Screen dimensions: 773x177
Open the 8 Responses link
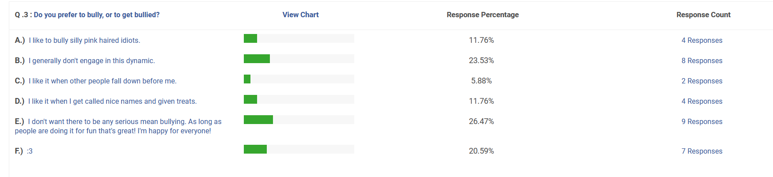702,60
